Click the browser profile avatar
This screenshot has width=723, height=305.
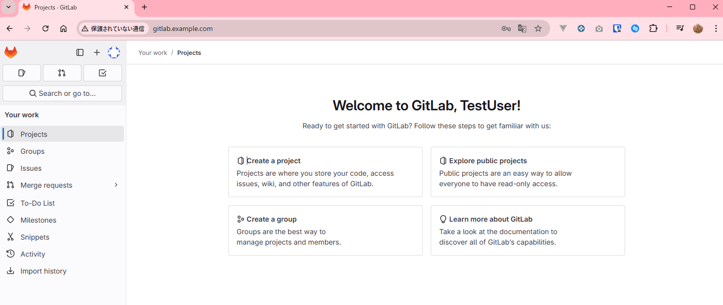point(698,28)
